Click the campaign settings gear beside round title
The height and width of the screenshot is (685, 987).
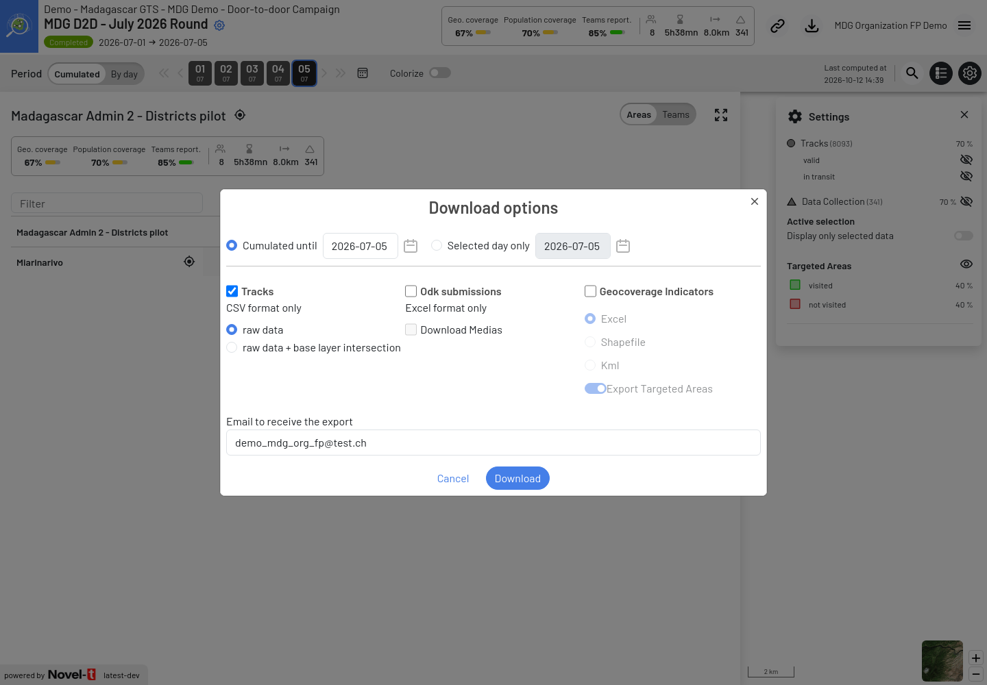point(219,25)
